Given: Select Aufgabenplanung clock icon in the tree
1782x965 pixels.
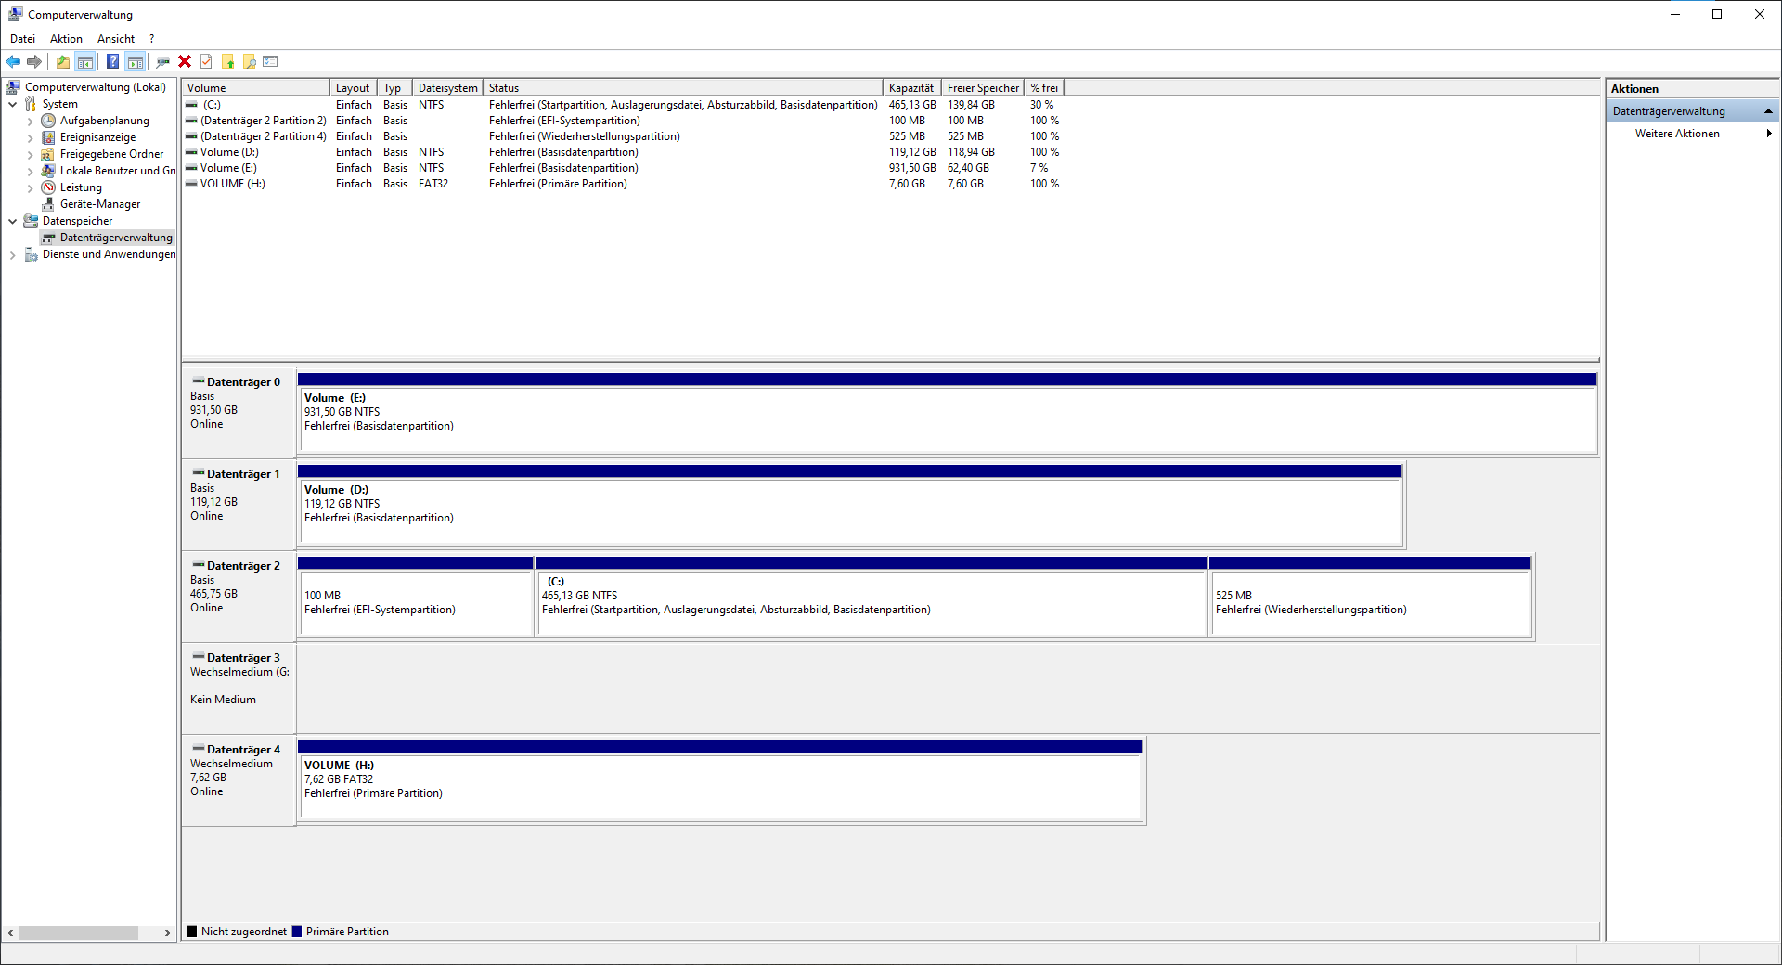Looking at the screenshot, I should pyautogui.click(x=48, y=121).
